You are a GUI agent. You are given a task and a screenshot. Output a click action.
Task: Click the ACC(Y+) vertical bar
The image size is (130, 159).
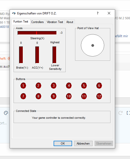click(37, 55)
